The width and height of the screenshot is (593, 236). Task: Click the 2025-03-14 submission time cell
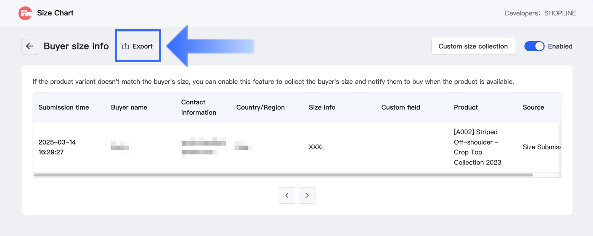57,147
